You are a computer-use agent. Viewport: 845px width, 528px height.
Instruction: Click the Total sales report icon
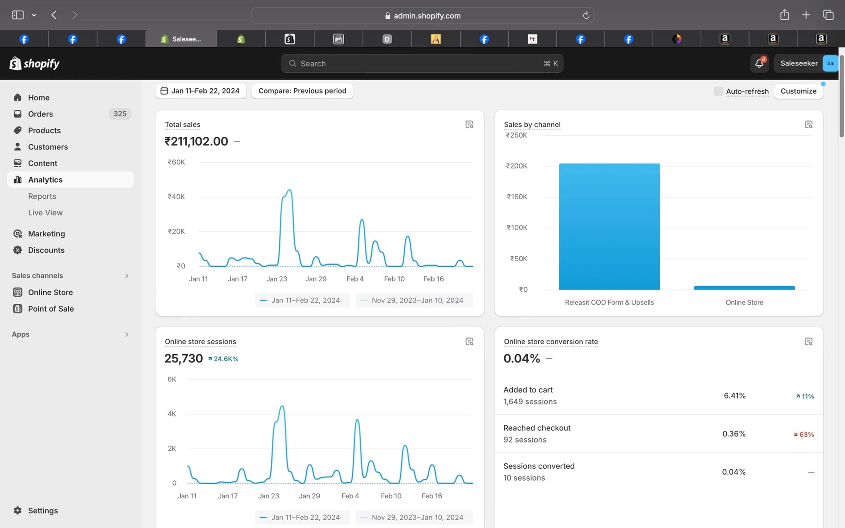pyautogui.click(x=469, y=125)
